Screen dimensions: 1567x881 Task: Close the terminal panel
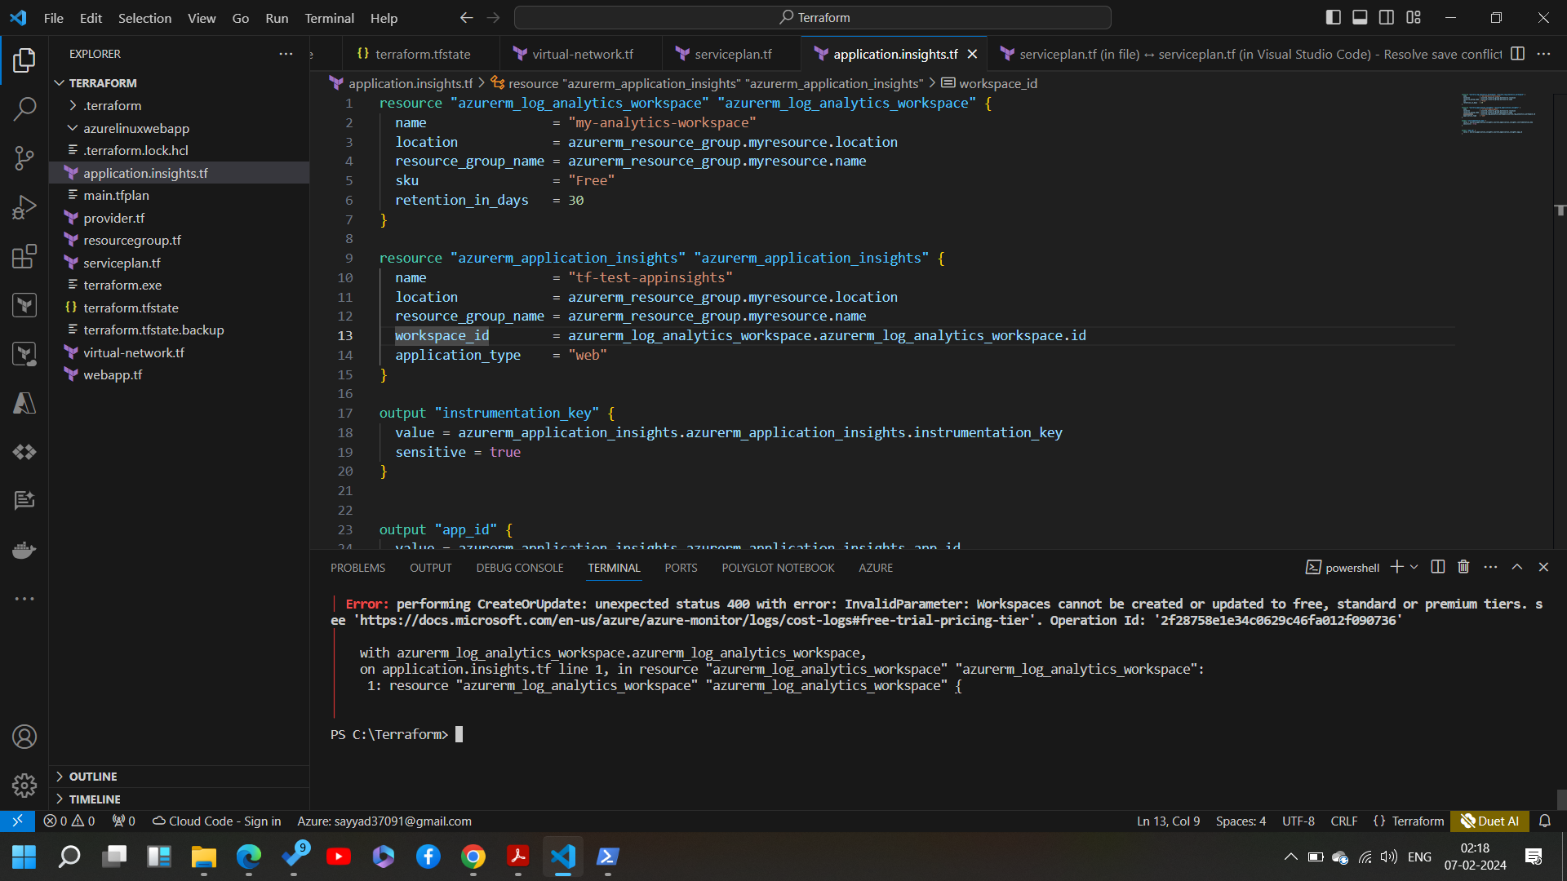pos(1543,567)
